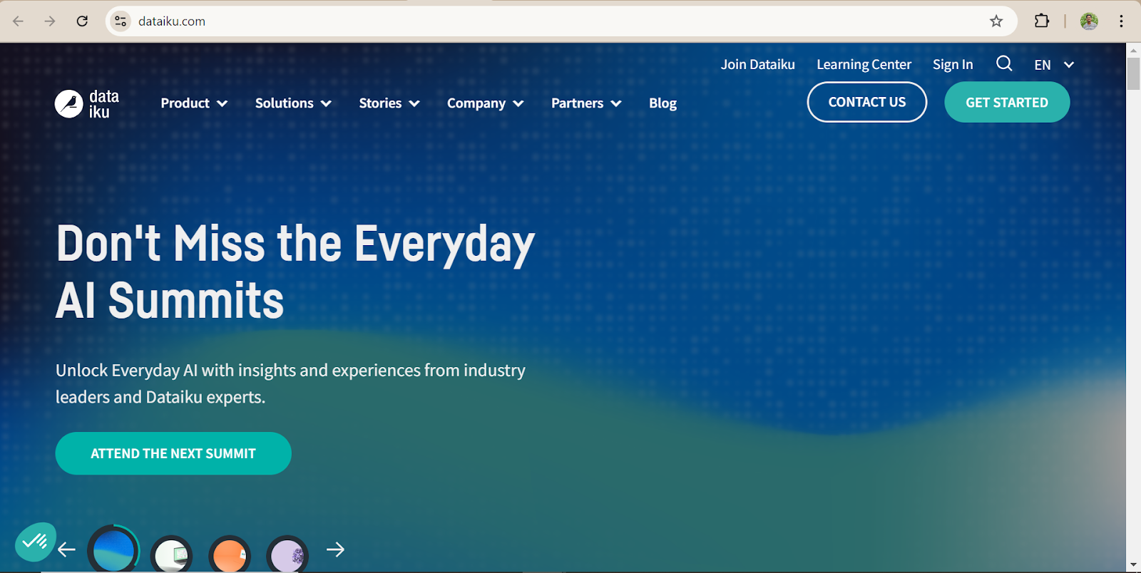Image resolution: width=1141 pixels, height=573 pixels.
Task: Go to the Blog page
Action: click(x=662, y=103)
